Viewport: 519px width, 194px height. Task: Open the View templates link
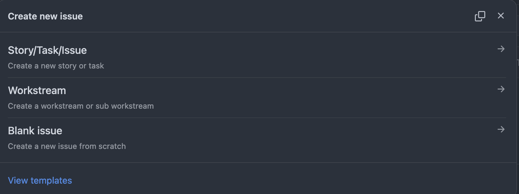tap(40, 180)
